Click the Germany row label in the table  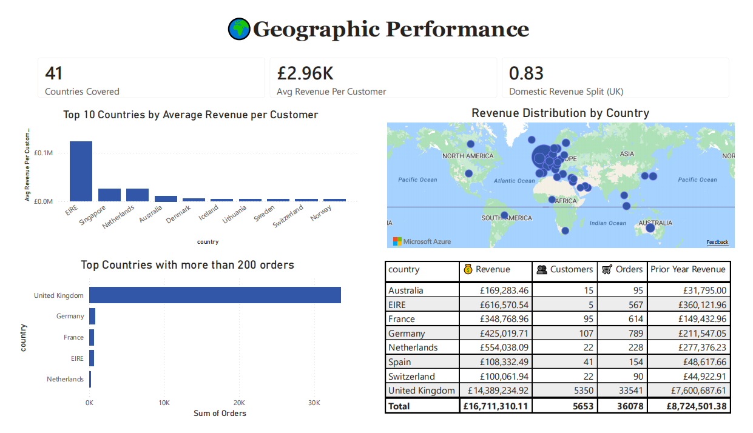click(407, 334)
